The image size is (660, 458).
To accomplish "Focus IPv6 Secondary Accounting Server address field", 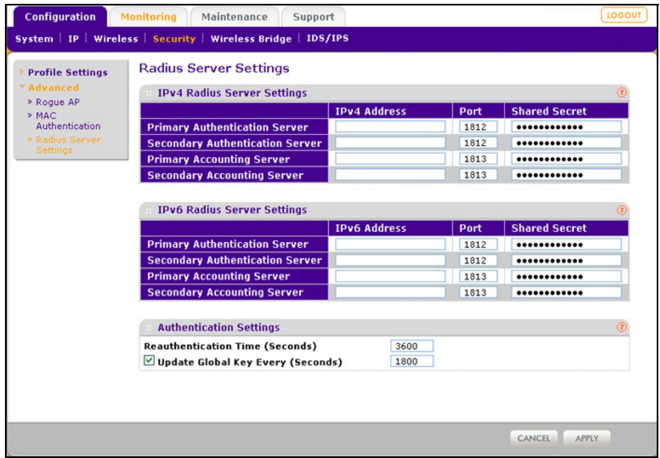I will pos(390,292).
